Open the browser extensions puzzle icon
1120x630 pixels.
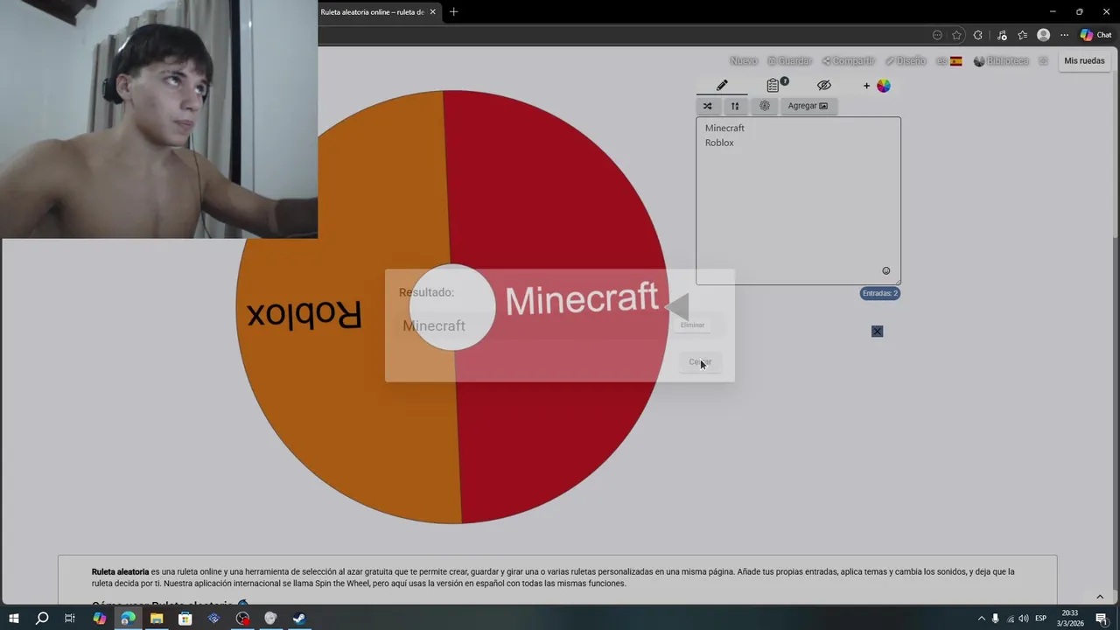coord(977,35)
